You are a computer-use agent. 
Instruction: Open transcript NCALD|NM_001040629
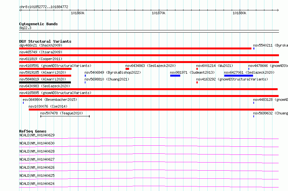pos(37,135)
